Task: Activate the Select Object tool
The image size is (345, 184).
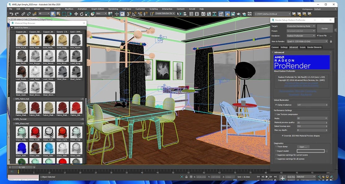Action: tap(53, 14)
